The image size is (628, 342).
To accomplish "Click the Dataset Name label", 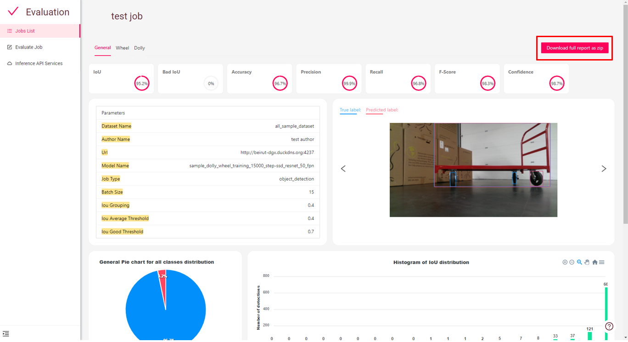I will point(116,126).
